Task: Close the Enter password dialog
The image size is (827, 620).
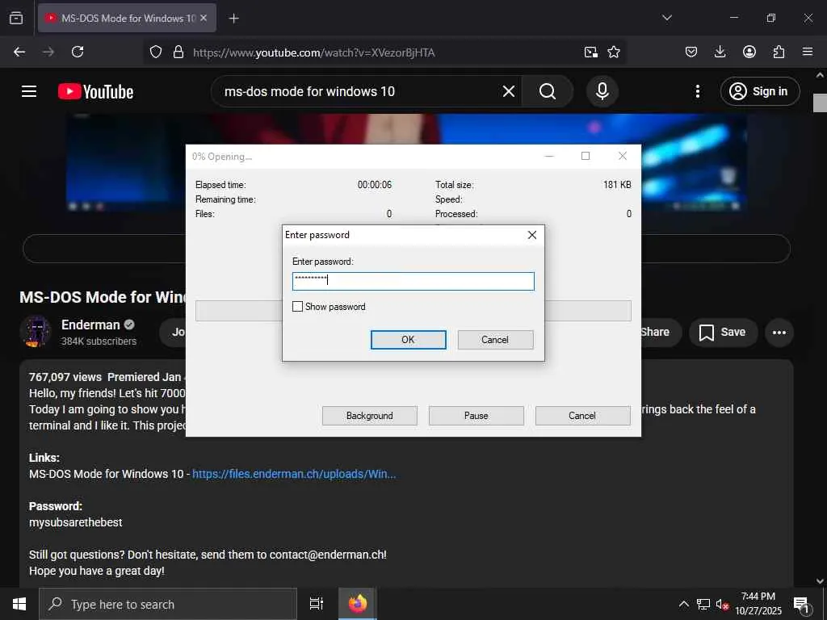Action: pyautogui.click(x=532, y=235)
